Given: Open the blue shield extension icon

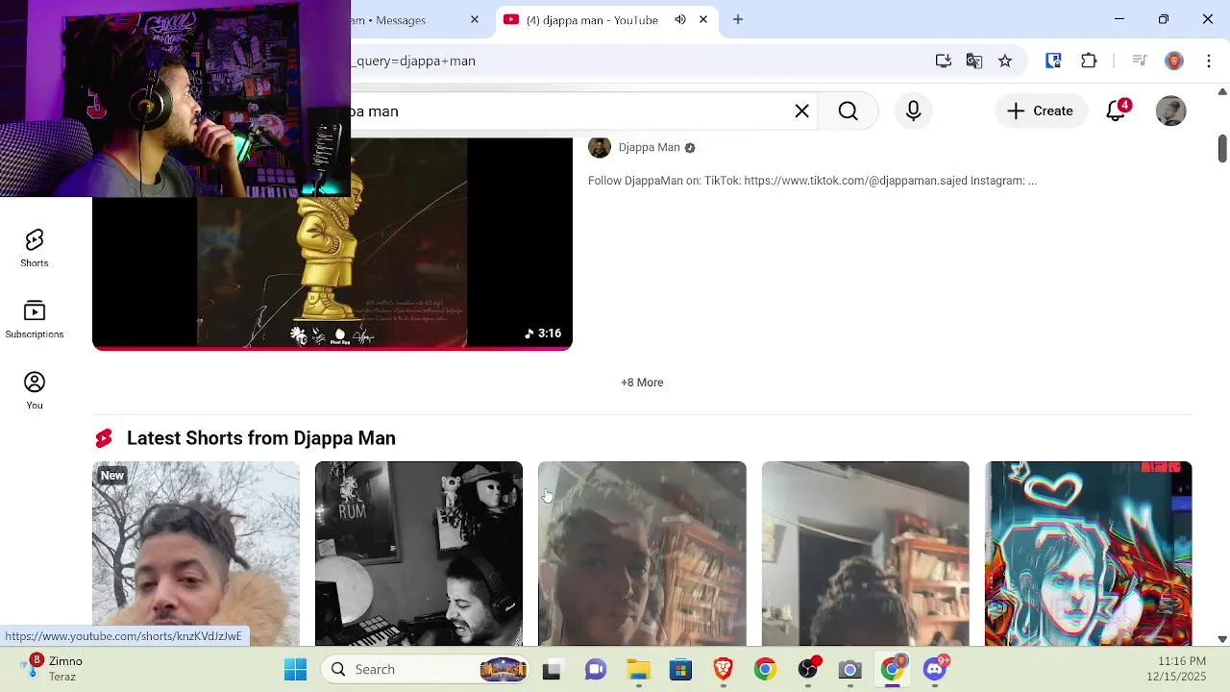Looking at the screenshot, I should 1053,61.
